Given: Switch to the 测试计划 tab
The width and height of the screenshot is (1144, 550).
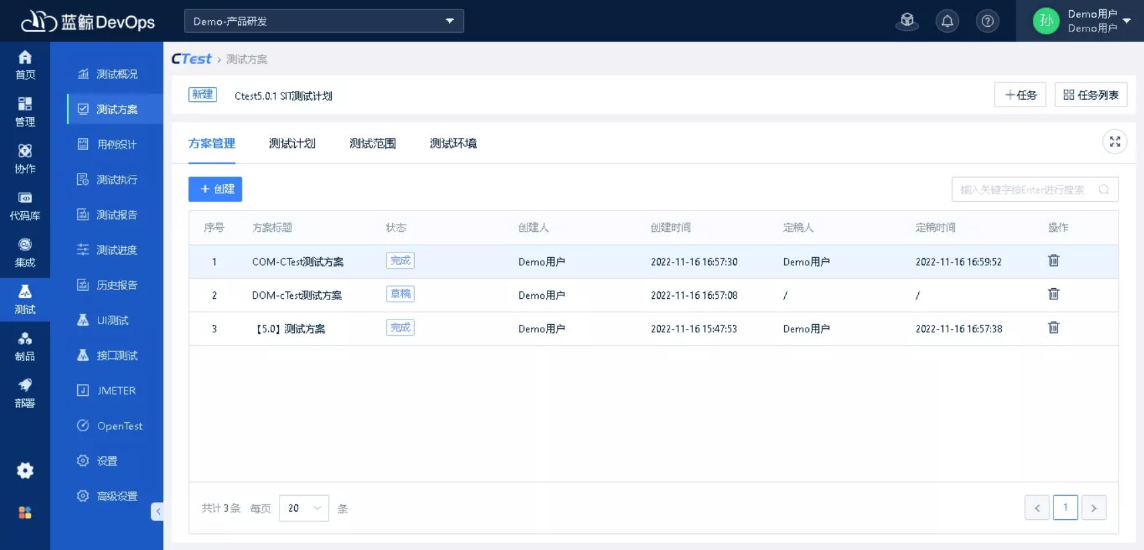Looking at the screenshot, I should [x=292, y=143].
